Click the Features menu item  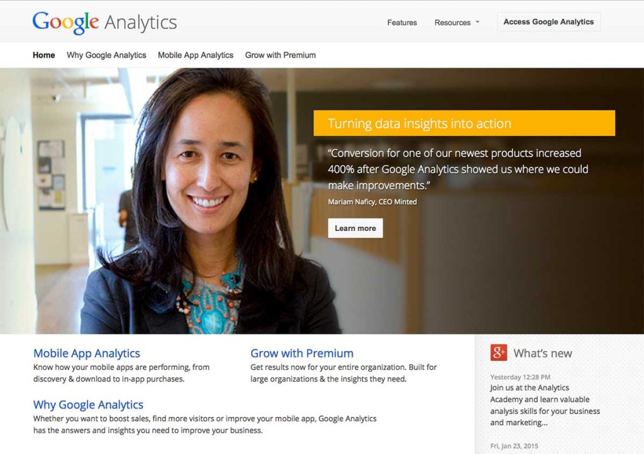402,22
